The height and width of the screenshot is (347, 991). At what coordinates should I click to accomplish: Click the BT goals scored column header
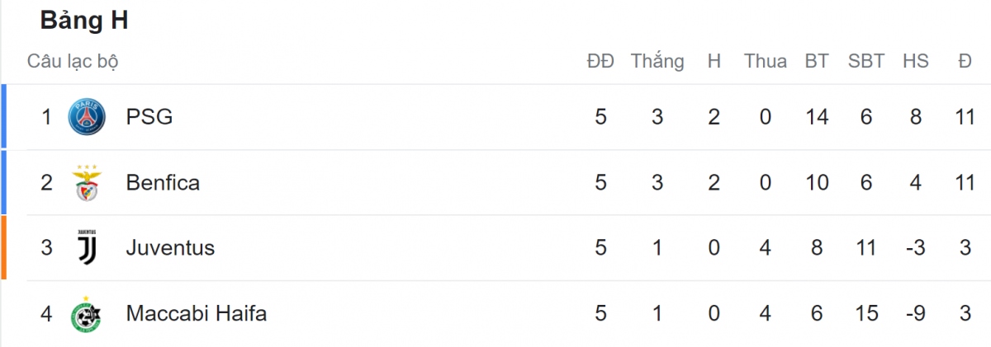pyautogui.click(x=817, y=61)
